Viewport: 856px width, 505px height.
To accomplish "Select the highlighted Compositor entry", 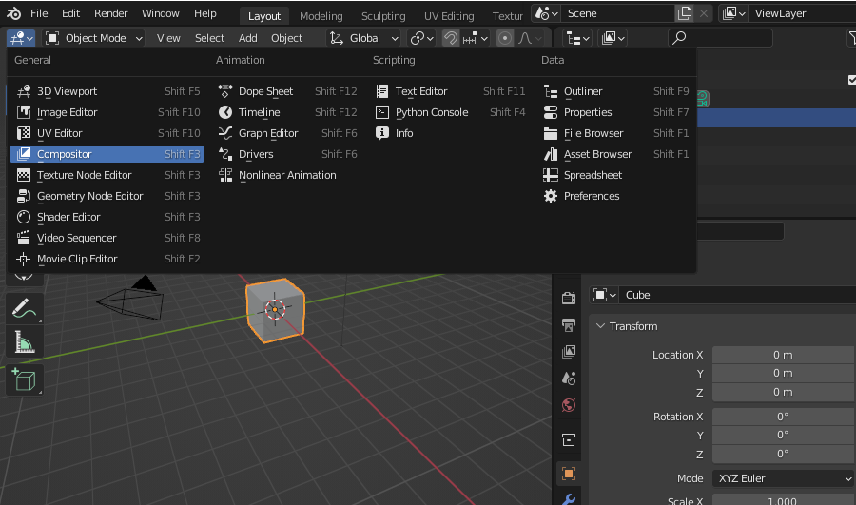I will click(x=107, y=154).
